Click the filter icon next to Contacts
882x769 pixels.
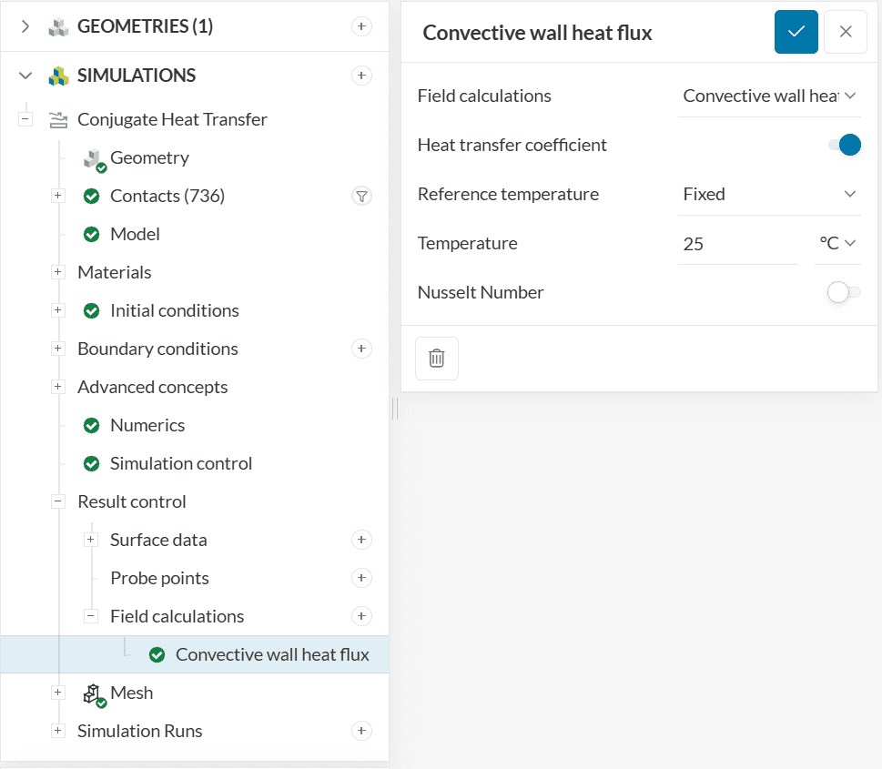tap(361, 196)
